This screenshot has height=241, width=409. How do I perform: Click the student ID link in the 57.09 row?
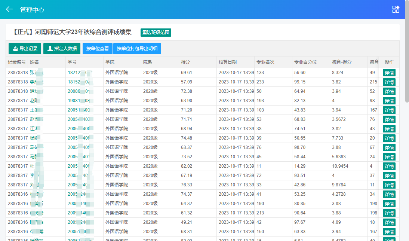79,82
